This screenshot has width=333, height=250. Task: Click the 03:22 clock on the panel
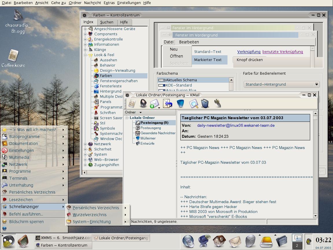coord(323,240)
